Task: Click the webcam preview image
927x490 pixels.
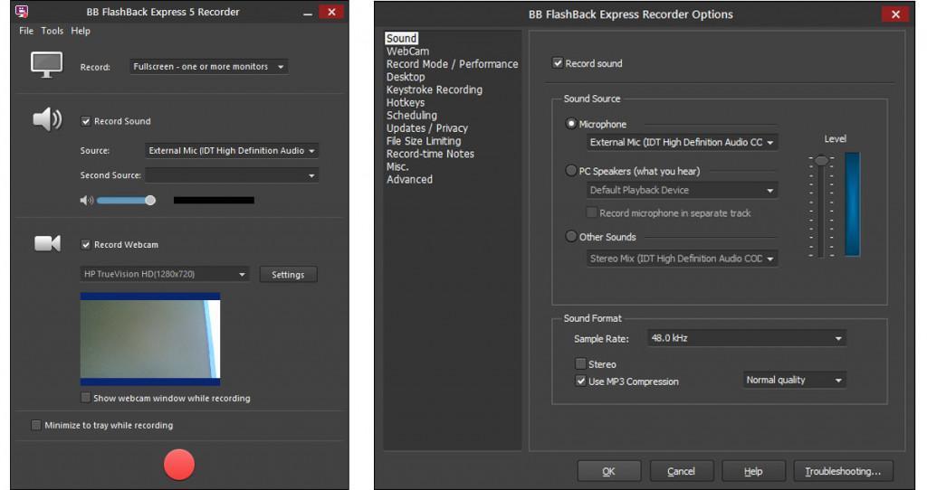Action: 150,339
